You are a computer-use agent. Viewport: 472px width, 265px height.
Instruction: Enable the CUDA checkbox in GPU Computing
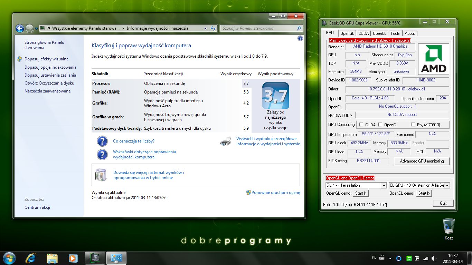[361, 125]
